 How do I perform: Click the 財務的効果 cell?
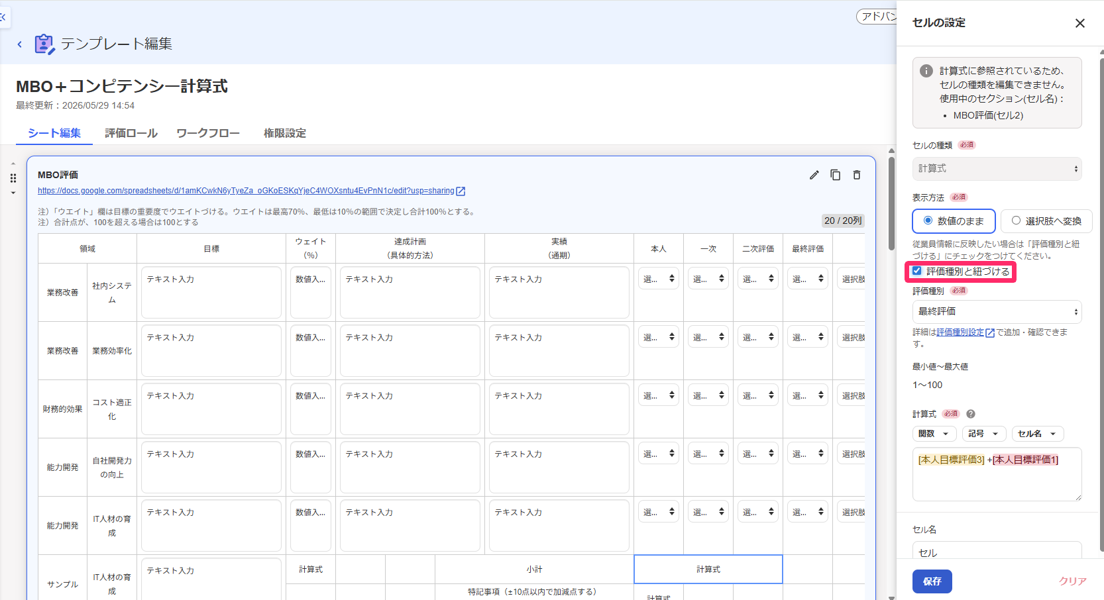[63, 409]
